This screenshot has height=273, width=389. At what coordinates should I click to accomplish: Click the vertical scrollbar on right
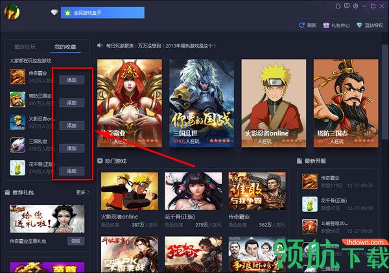[x=384, y=92]
